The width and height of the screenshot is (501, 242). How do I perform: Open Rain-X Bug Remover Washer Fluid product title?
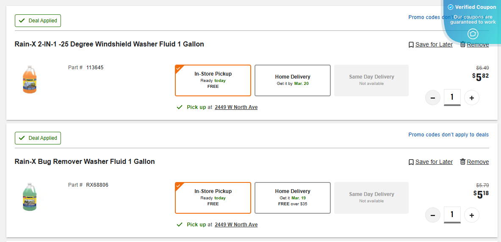85,161
